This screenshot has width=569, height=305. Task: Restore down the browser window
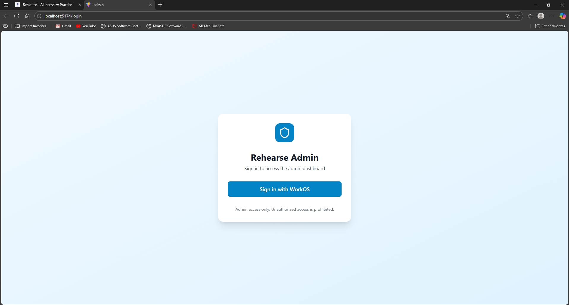click(x=549, y=5)
